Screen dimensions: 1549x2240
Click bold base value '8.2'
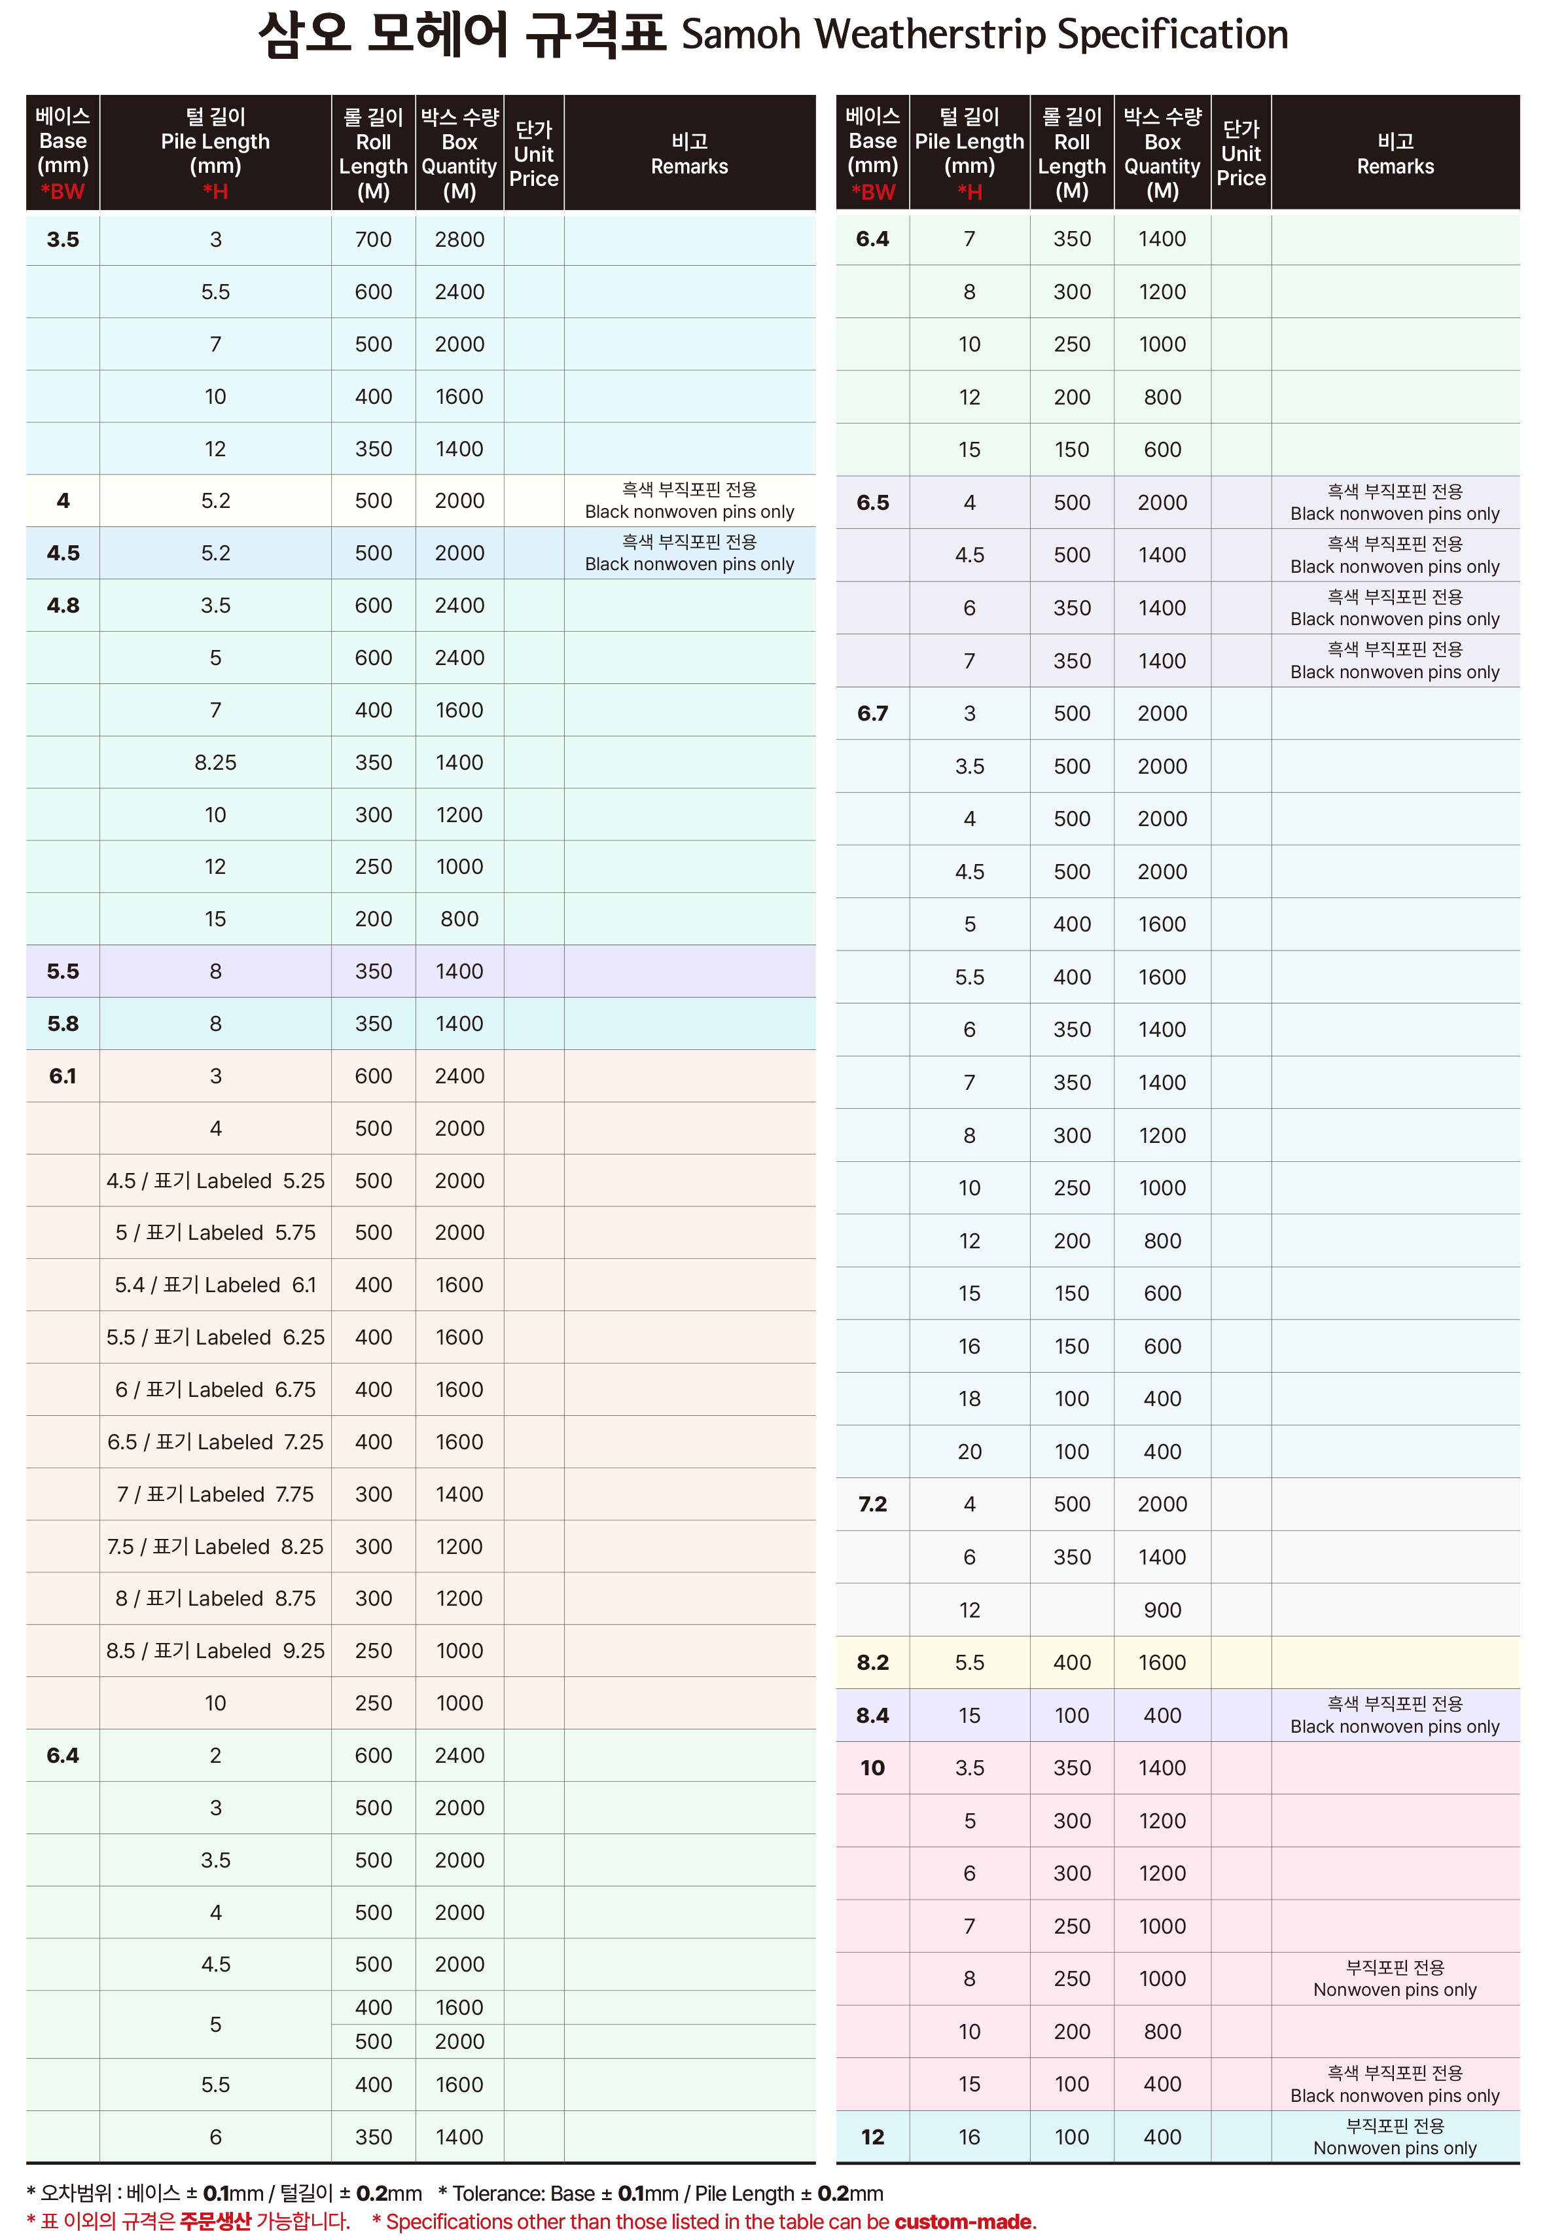click(872, 1663)
